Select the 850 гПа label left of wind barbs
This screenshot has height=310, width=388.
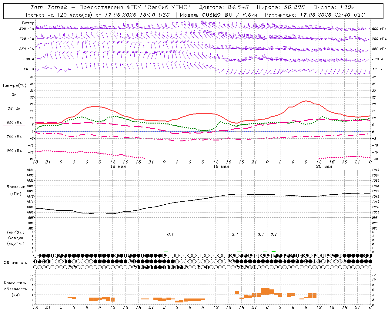[x=27, y=49]
